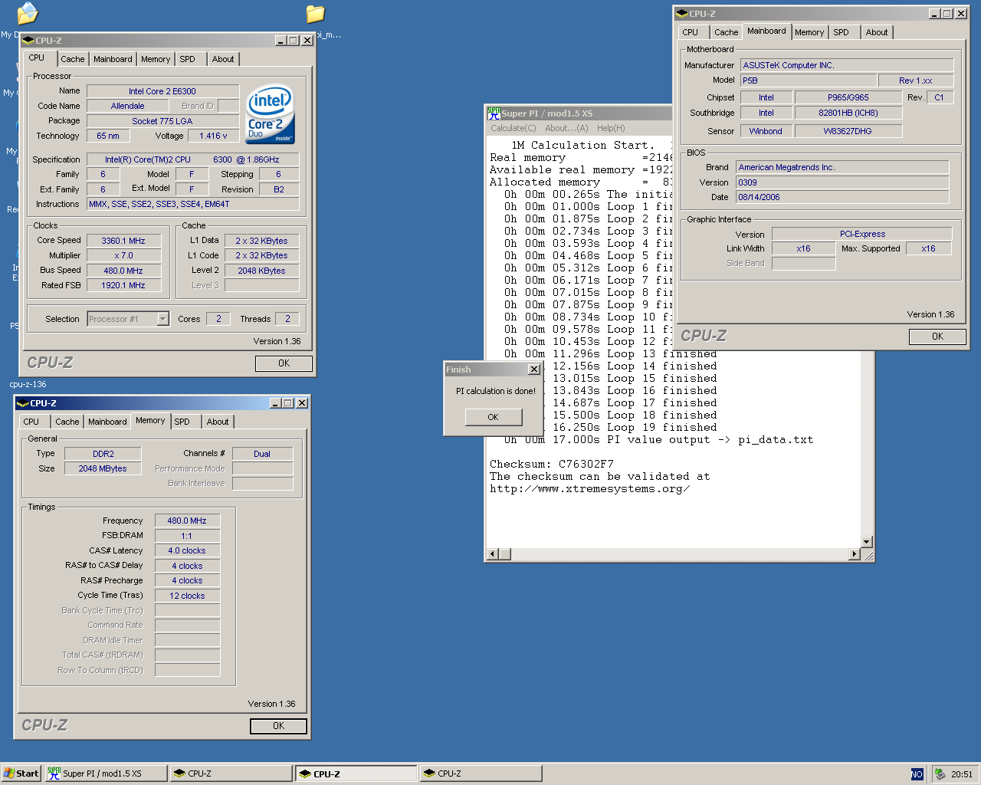Viewport: 981px width, 785px height.
Task: Open the folder icon on the desktop top
Action: tap(315, 14)
